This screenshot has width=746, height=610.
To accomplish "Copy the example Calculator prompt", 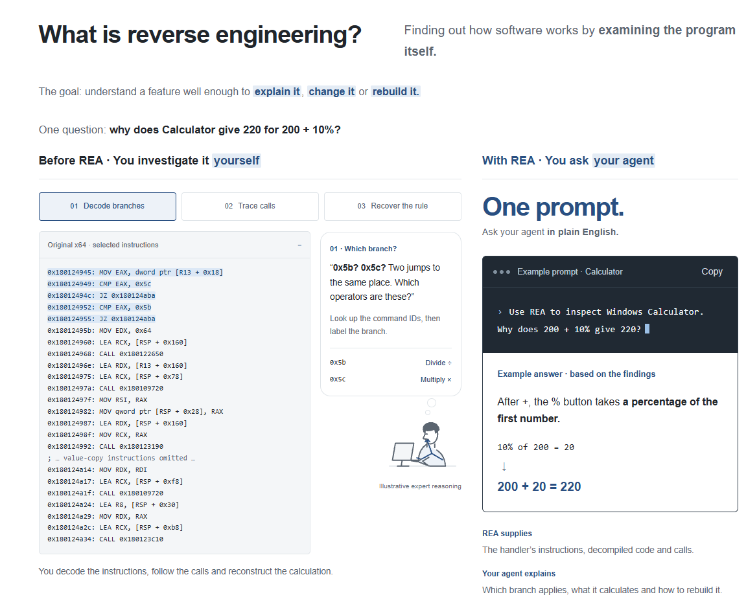I will point(712,271).
